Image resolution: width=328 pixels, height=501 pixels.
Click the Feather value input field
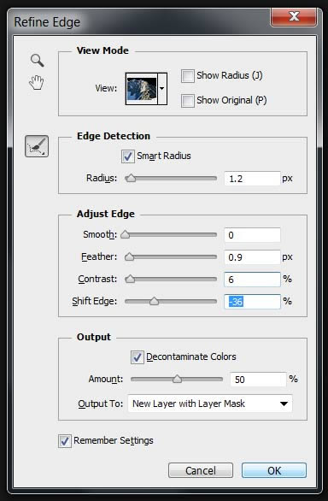pyautogui.click(x=252, y=257)
